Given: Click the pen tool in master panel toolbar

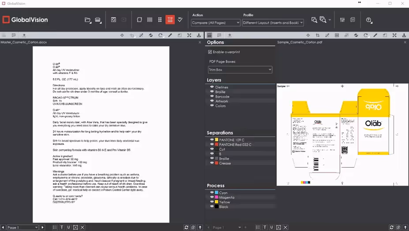Looking at the screenshot, I should 170,35.
